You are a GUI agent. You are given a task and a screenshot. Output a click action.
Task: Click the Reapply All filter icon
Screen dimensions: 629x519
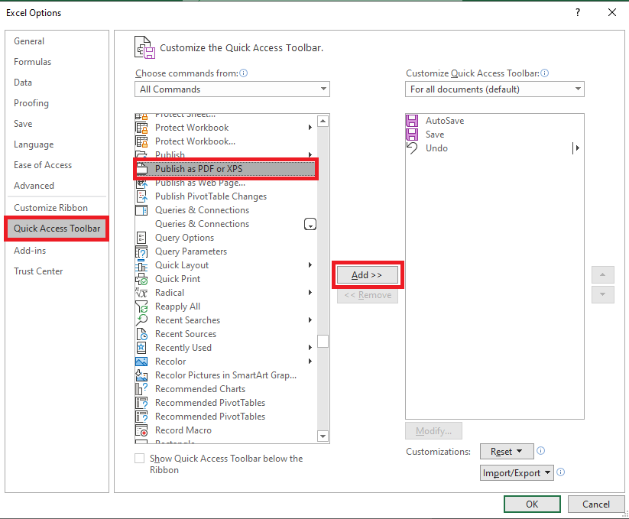point(141,307)
